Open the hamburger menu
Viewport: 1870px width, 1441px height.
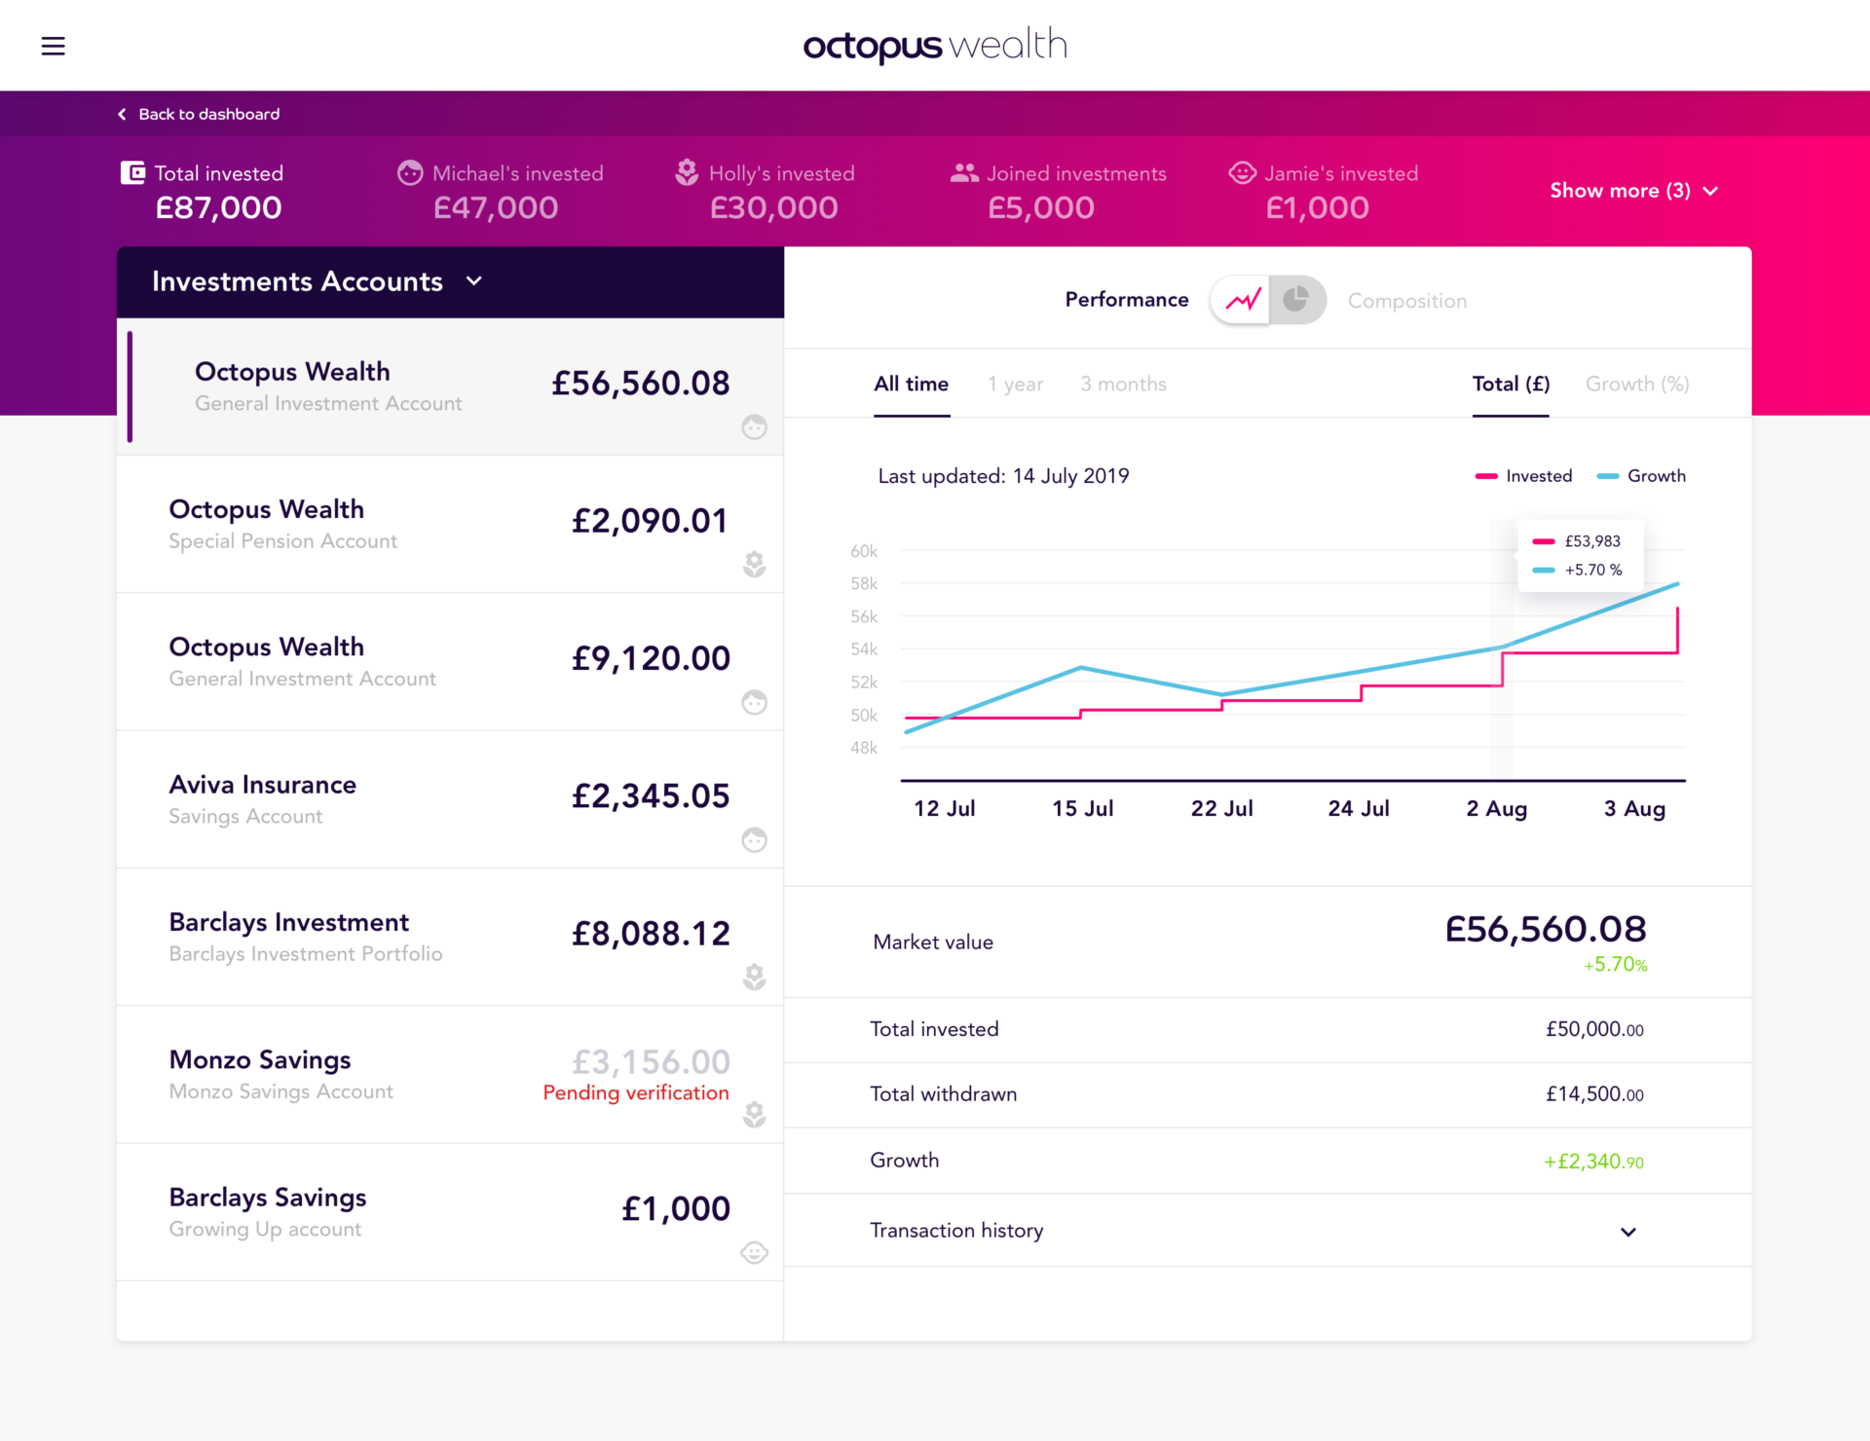(x=53, y=46)
